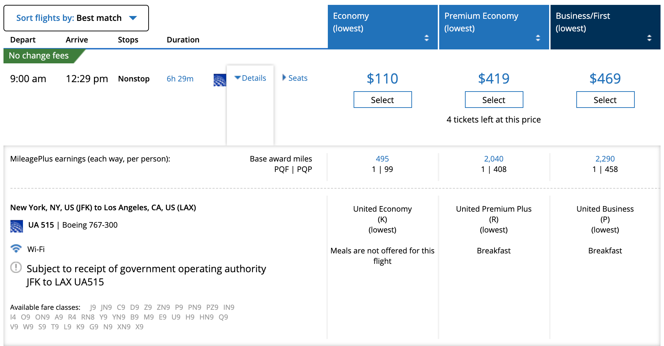This screenshot has width=664, height=346.
Task: Click the $110 price link
Action: [x=382, y=79]
